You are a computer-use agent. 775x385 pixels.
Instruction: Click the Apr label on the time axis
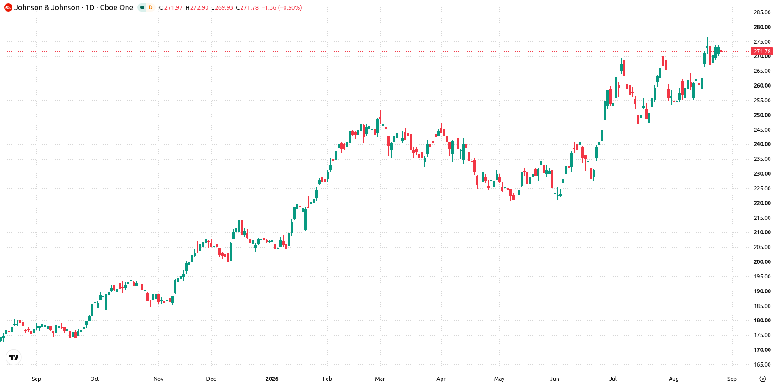point(441,379)
